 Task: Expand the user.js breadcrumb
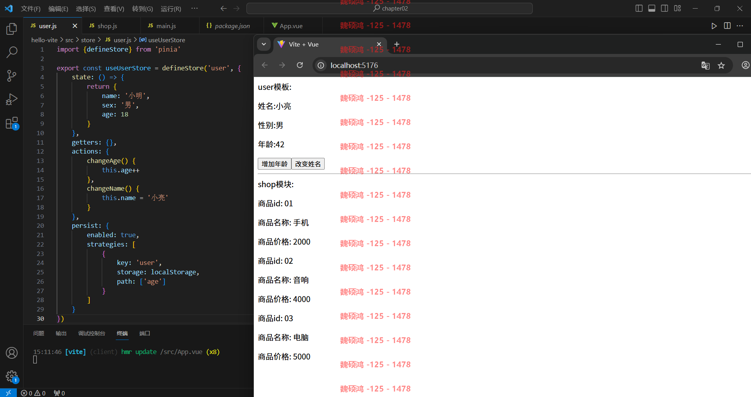[x=118, y=40]
